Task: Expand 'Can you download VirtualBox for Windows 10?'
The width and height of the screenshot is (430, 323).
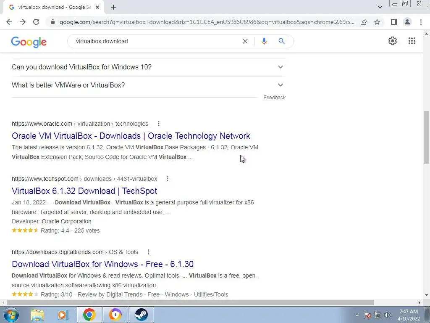Action: click(x=149, y=67)
